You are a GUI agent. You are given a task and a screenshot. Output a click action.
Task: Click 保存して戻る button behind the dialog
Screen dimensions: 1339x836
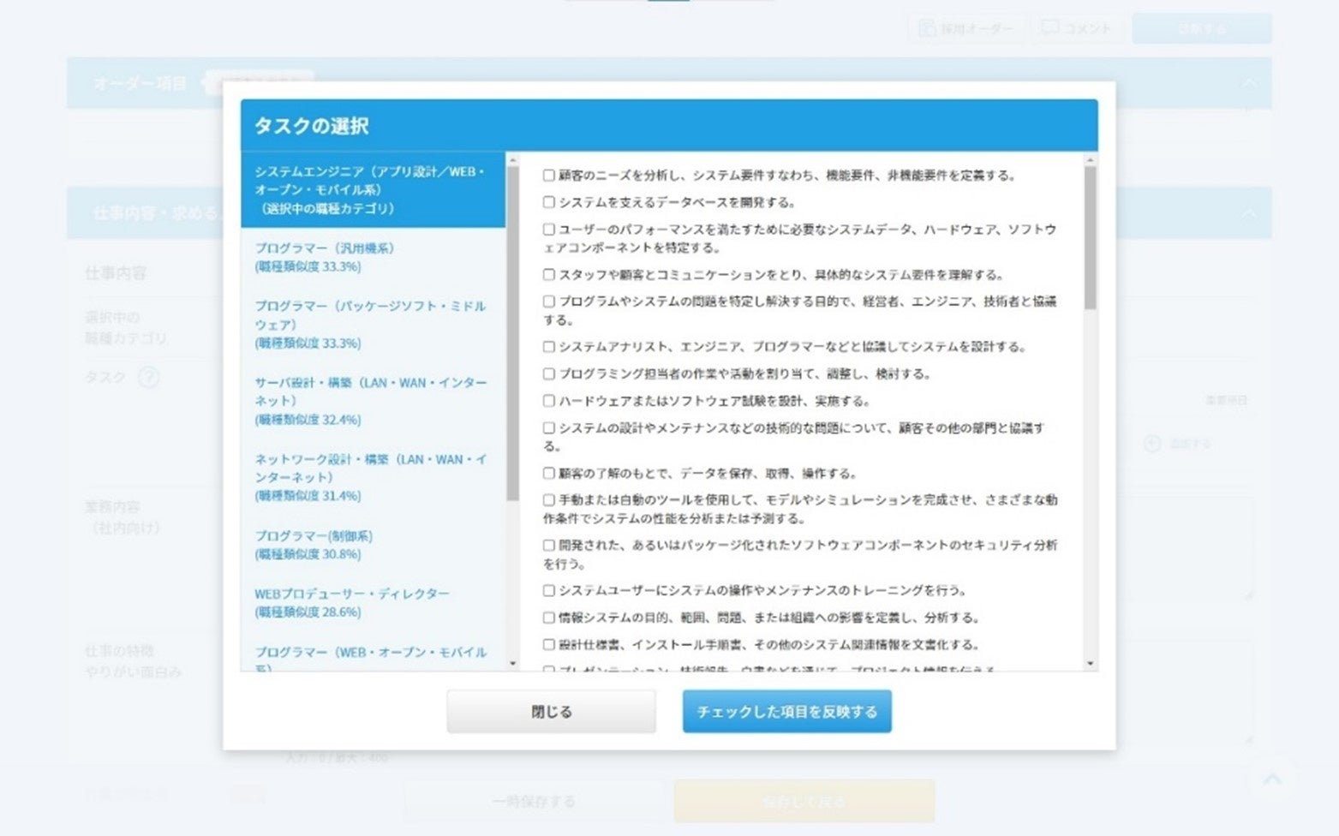coord(804,802)
